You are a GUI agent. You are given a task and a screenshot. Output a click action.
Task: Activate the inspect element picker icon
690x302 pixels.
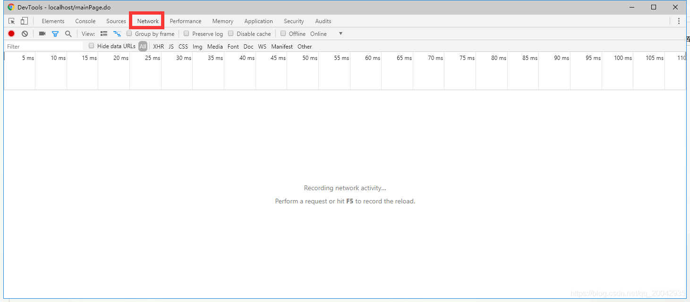(12, 21)
